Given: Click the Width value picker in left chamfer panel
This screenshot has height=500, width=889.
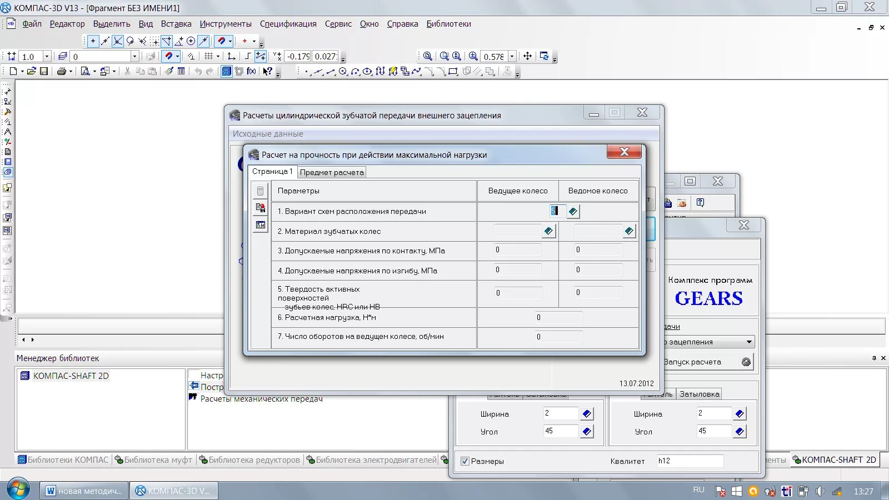Looking at the screenshot, I should tap(587, 413).
